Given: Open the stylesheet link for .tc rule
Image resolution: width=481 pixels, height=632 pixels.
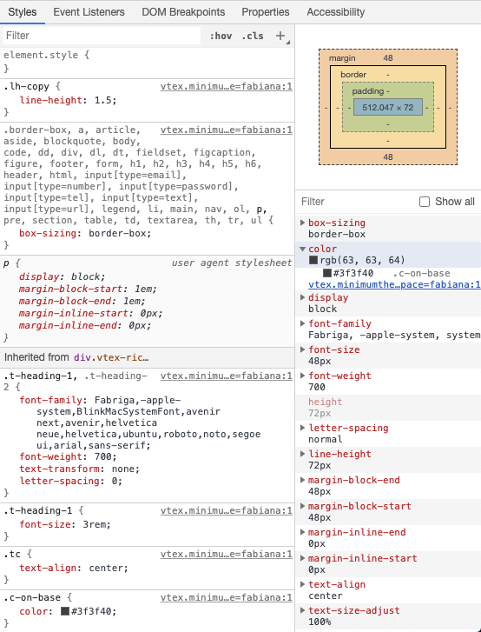Looking at the screenshot, I should pyautogui.click(x=227, y=554).
